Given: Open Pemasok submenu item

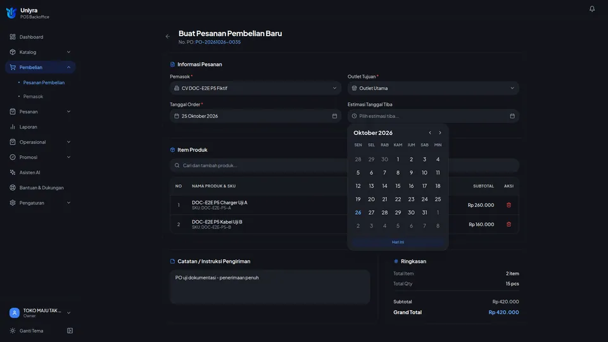Looking at the screenshot, I should [33, 96].
